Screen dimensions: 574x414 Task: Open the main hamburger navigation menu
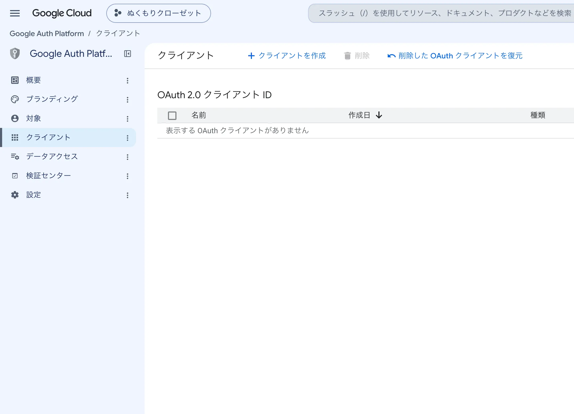pyautogui.click(x=15, y=13)
